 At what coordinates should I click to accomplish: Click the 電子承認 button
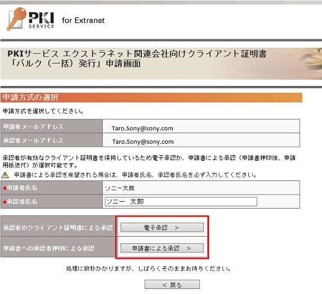click(162, 227)
